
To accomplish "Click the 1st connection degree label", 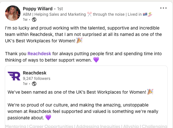I will click(x=60, y=9).
